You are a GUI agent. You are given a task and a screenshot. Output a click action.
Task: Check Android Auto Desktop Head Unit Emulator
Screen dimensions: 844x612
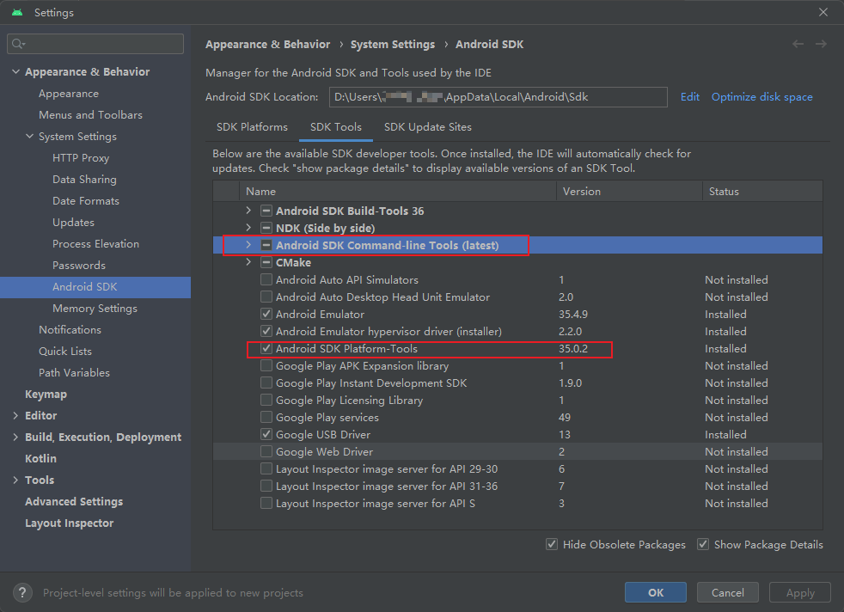266,297
